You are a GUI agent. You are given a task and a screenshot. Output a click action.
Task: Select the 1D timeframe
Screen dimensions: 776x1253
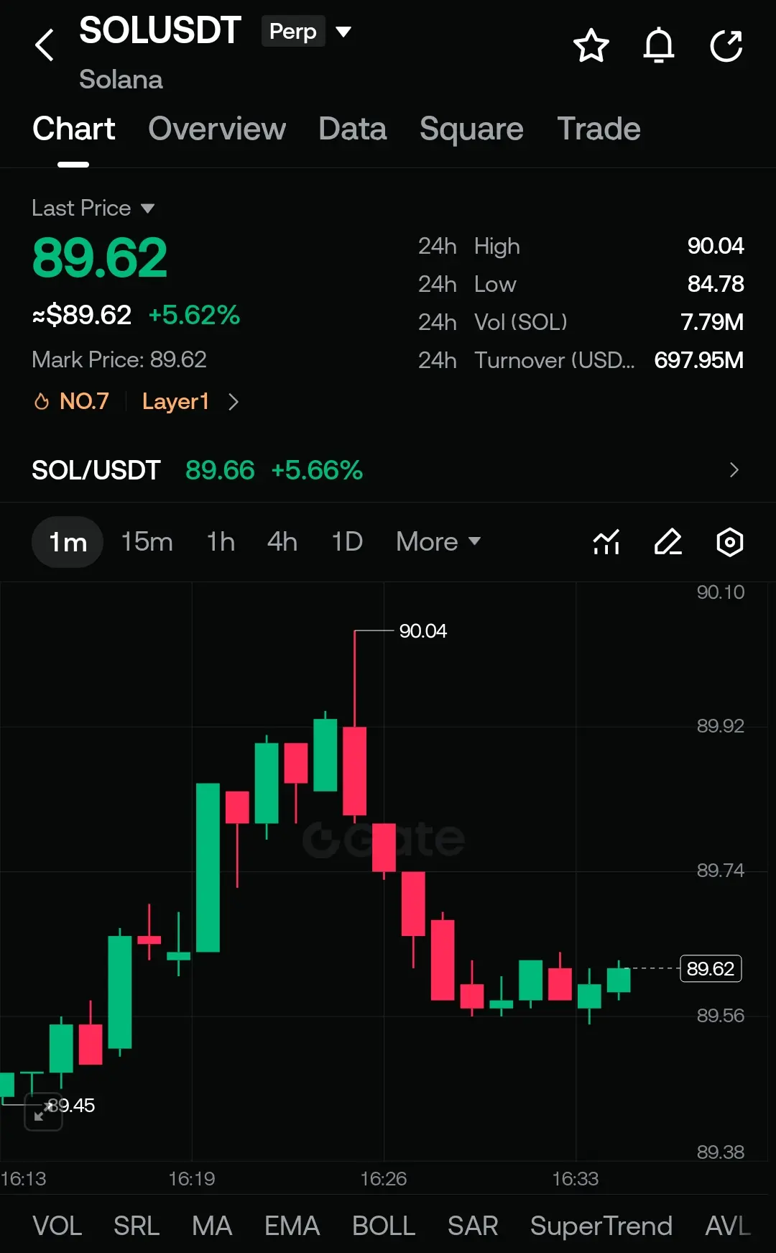pos(347,541)
